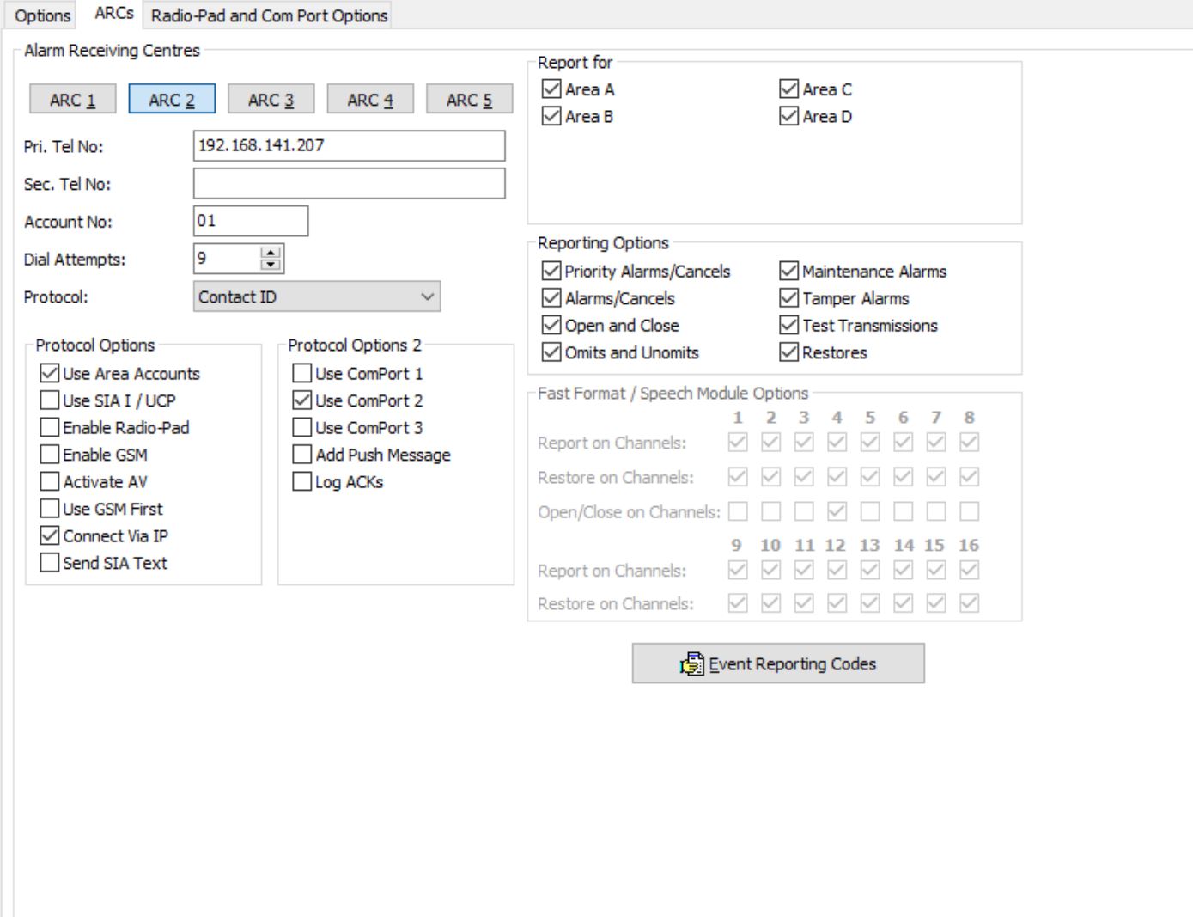Click the Event Reporting Codes button

tap(778, 663)
